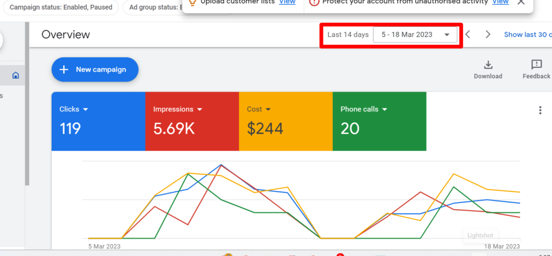Click View link for Upload customer lists

(287, 2)
